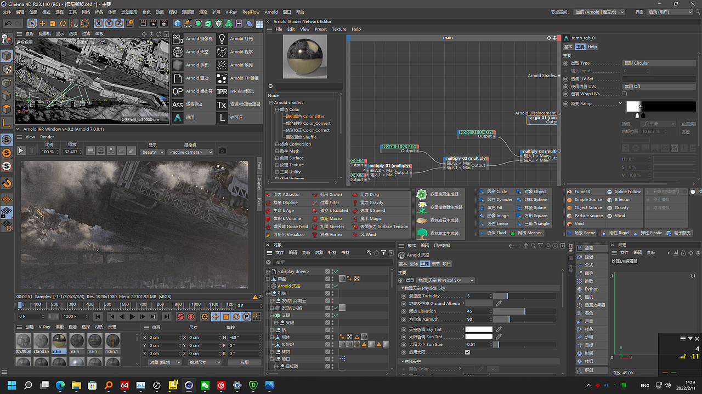
Task: Switch to the 细节 tab of Arnold sky
Action: [435, 264]
